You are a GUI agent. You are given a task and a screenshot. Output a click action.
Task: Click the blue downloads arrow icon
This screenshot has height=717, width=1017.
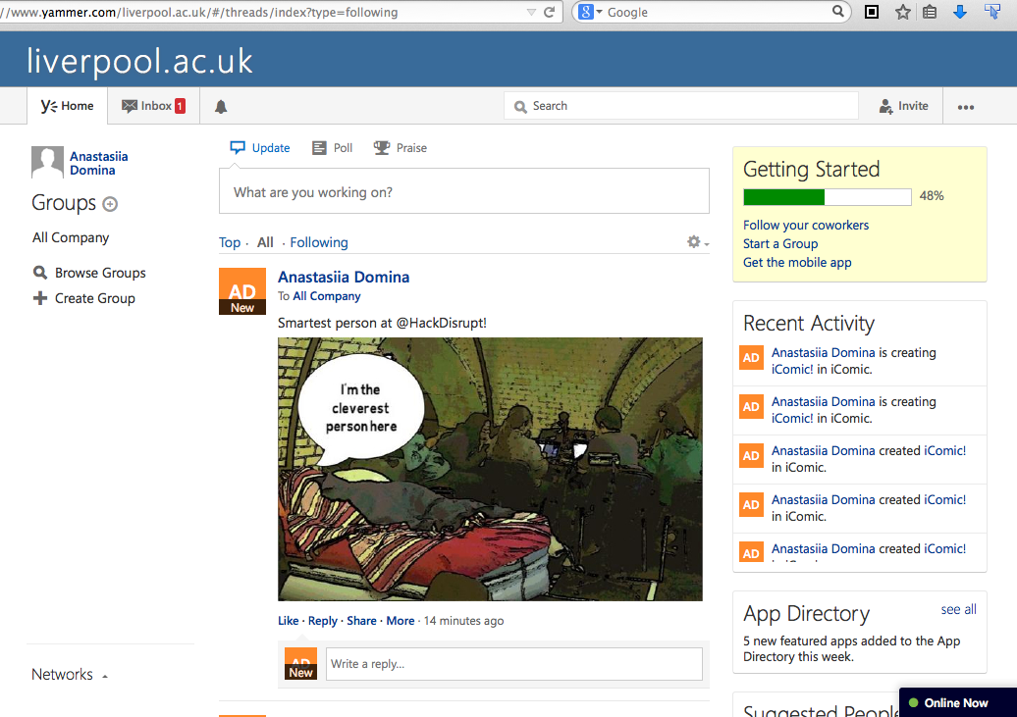(960, 12)
